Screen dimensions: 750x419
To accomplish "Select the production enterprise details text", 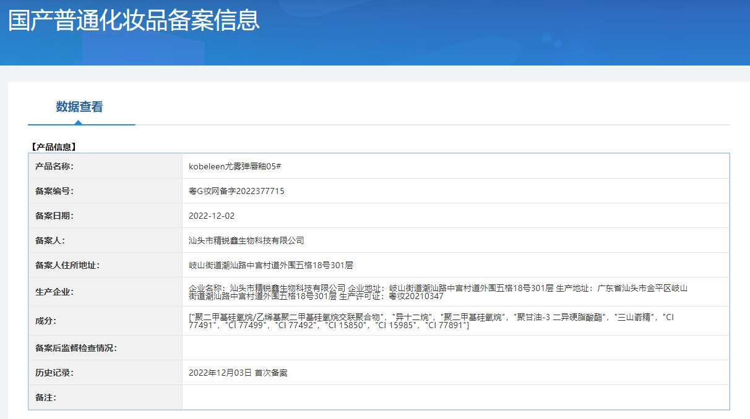I will [438, 292].
